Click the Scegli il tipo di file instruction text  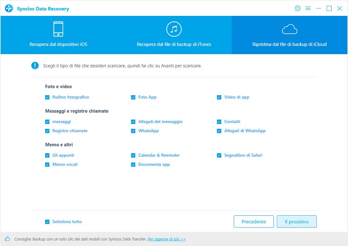coord(122,66)
